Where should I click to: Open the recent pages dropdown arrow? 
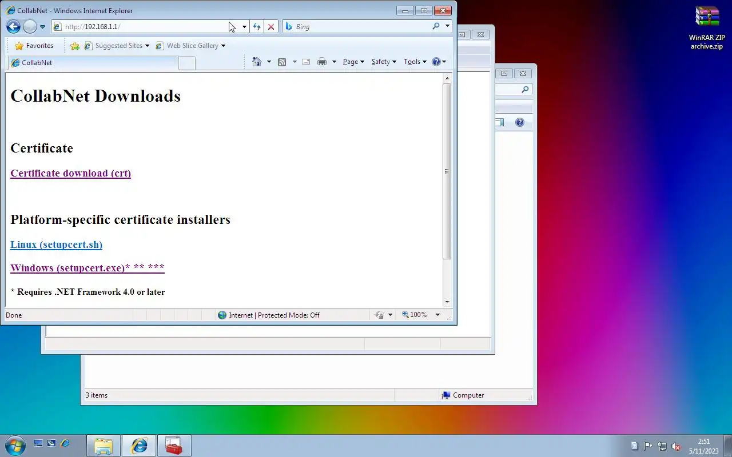pyautogui.click(x=42, y=27)
